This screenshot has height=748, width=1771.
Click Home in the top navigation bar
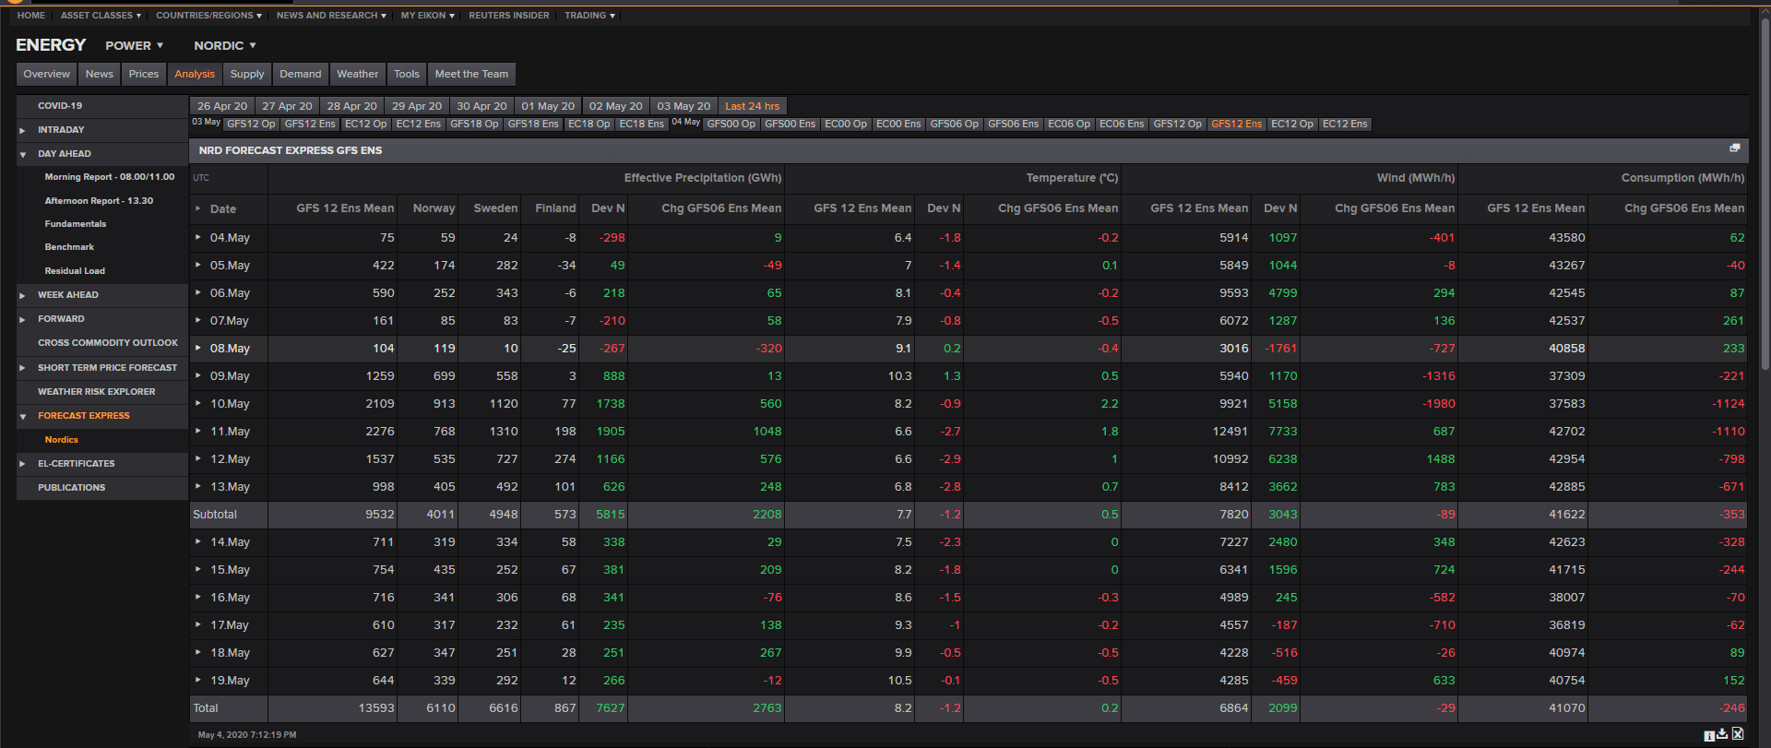[x=31, y=16]
